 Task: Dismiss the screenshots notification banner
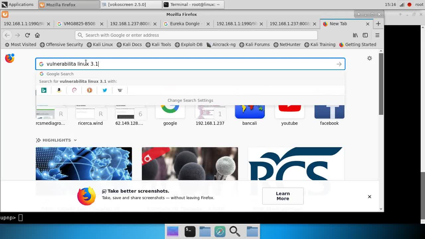click(369, 197)
